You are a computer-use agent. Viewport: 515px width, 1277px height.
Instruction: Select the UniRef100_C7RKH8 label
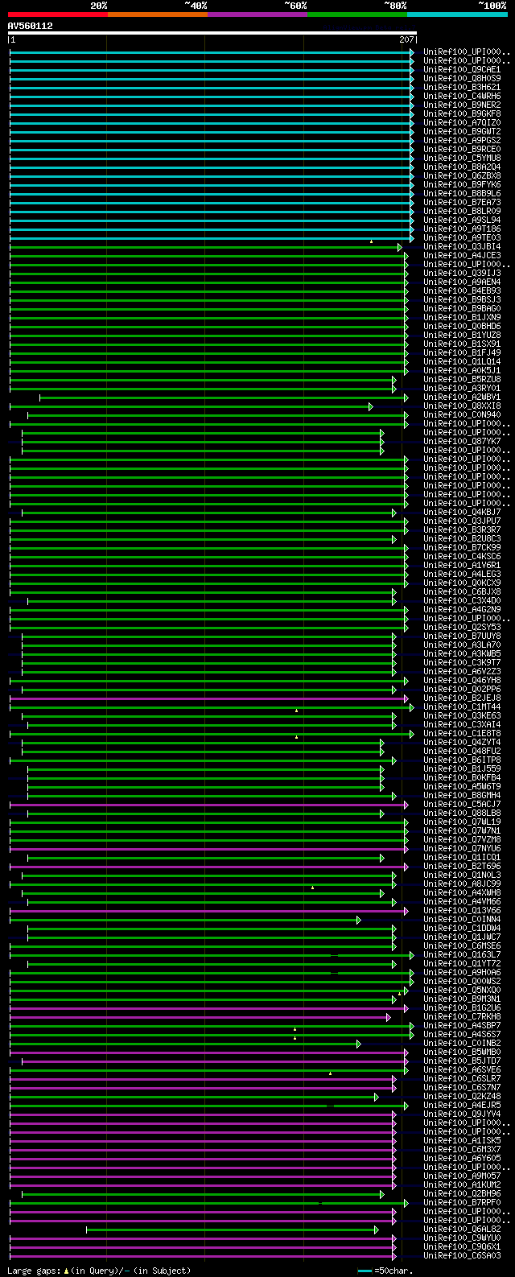462,1017
